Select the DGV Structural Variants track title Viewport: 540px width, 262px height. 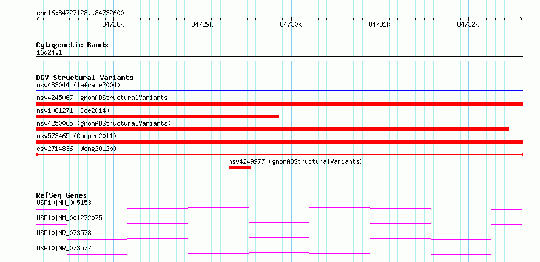pyautogui.click(x=85, y=78)
